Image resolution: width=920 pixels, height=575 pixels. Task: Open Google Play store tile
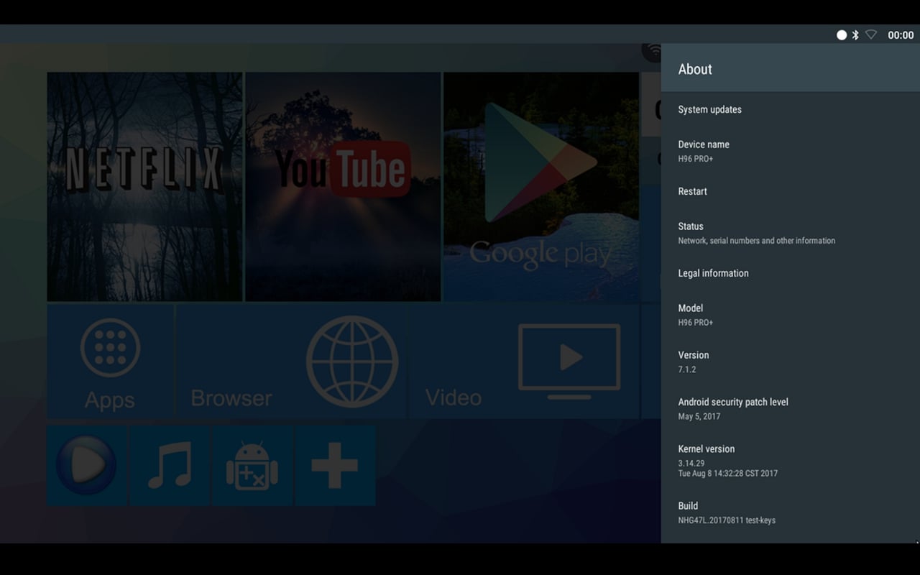pyautogui.click(x=540, y=185)
